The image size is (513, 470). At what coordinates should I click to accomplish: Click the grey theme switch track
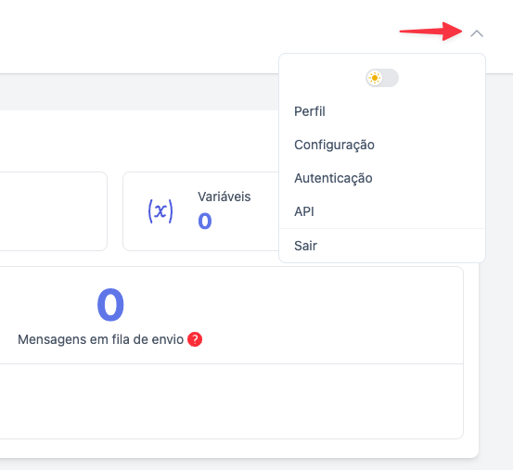pyautogui.click(x=391, y=78)
